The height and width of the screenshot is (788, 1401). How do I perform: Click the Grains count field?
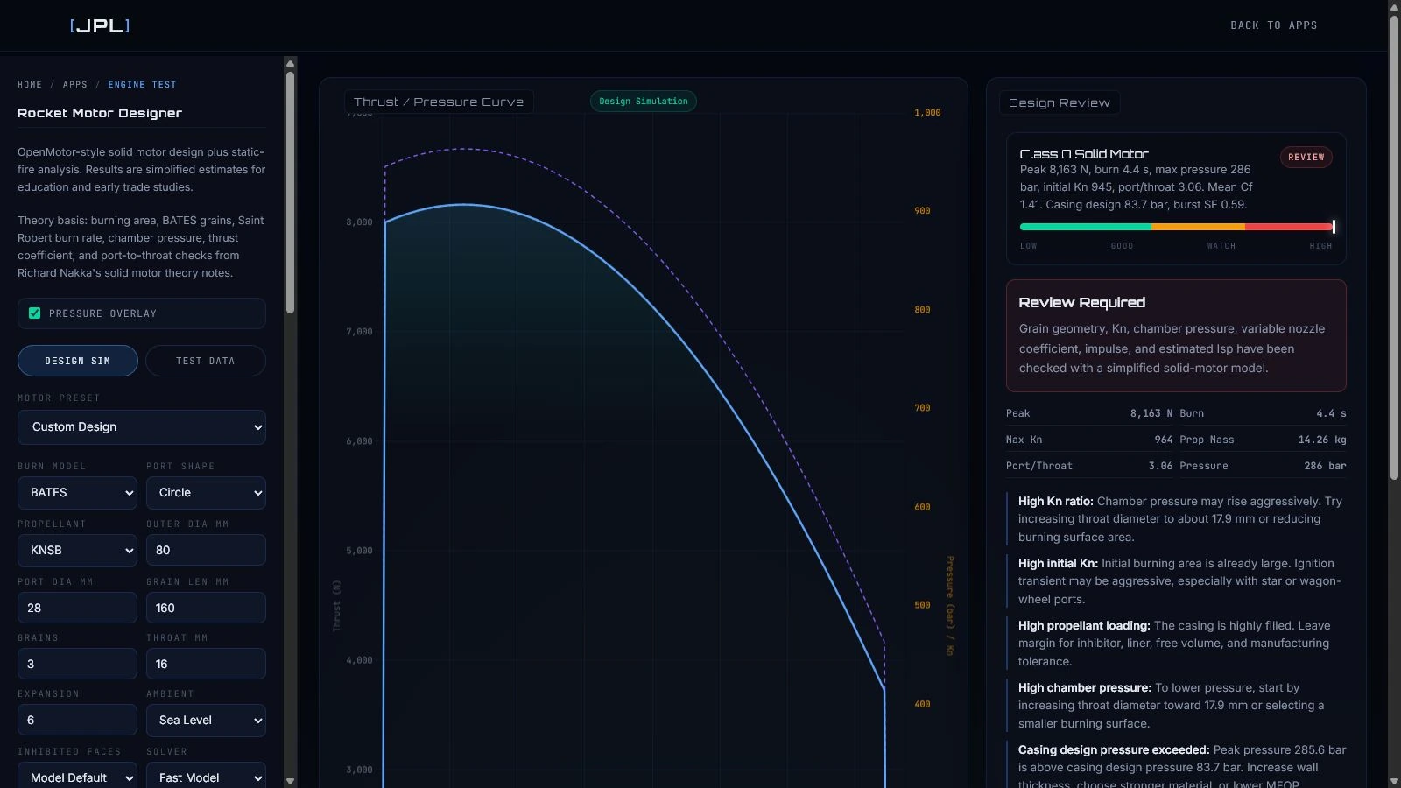point(77,664)
